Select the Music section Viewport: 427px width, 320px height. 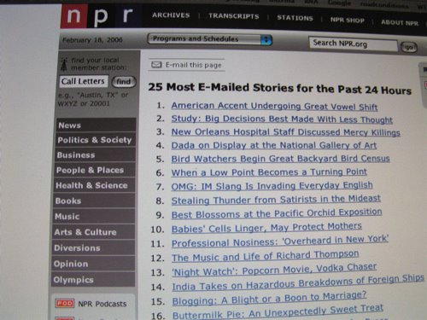click(x=94, y=217)
